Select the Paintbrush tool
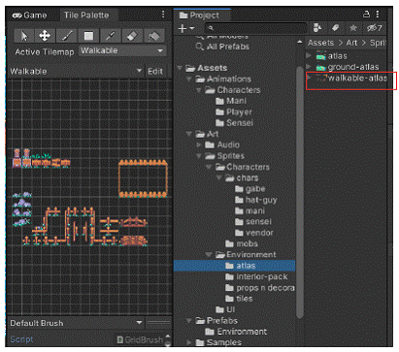Screen dimensions: 399x352 coord(67,36)
